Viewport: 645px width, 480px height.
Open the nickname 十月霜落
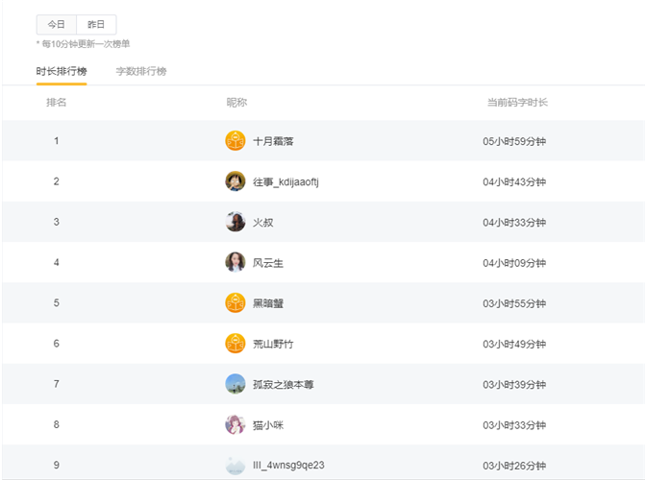tap(273, 141)
